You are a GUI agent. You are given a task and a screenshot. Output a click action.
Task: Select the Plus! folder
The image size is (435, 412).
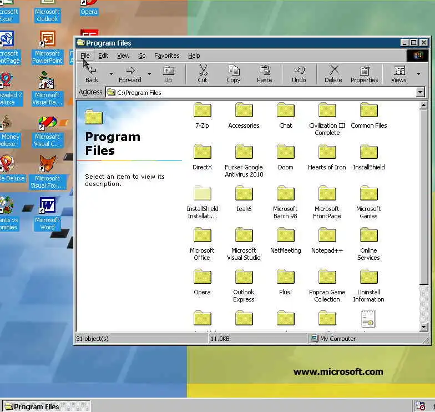(285, 282)
